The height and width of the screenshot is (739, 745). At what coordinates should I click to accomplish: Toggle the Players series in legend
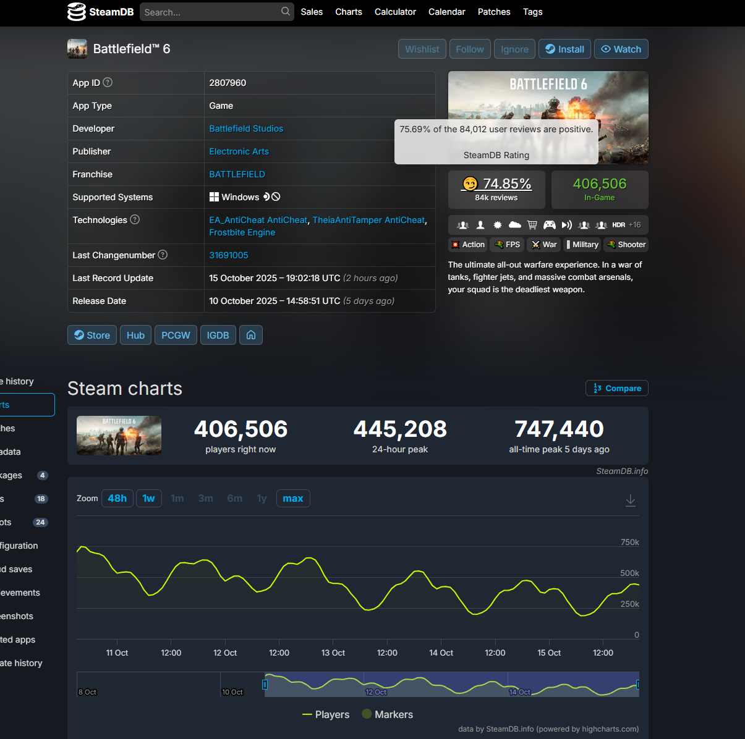click(326, 714)
